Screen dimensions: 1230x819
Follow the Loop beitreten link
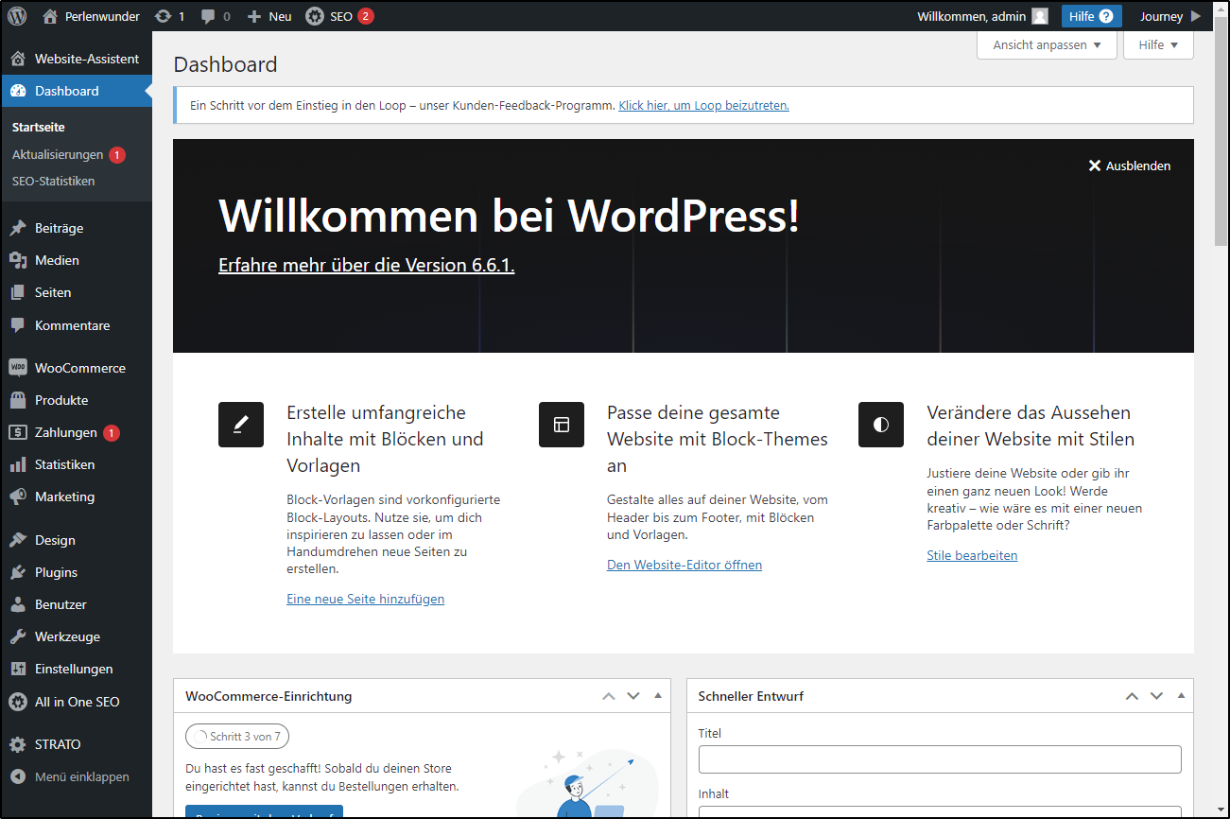pos(703,105)
